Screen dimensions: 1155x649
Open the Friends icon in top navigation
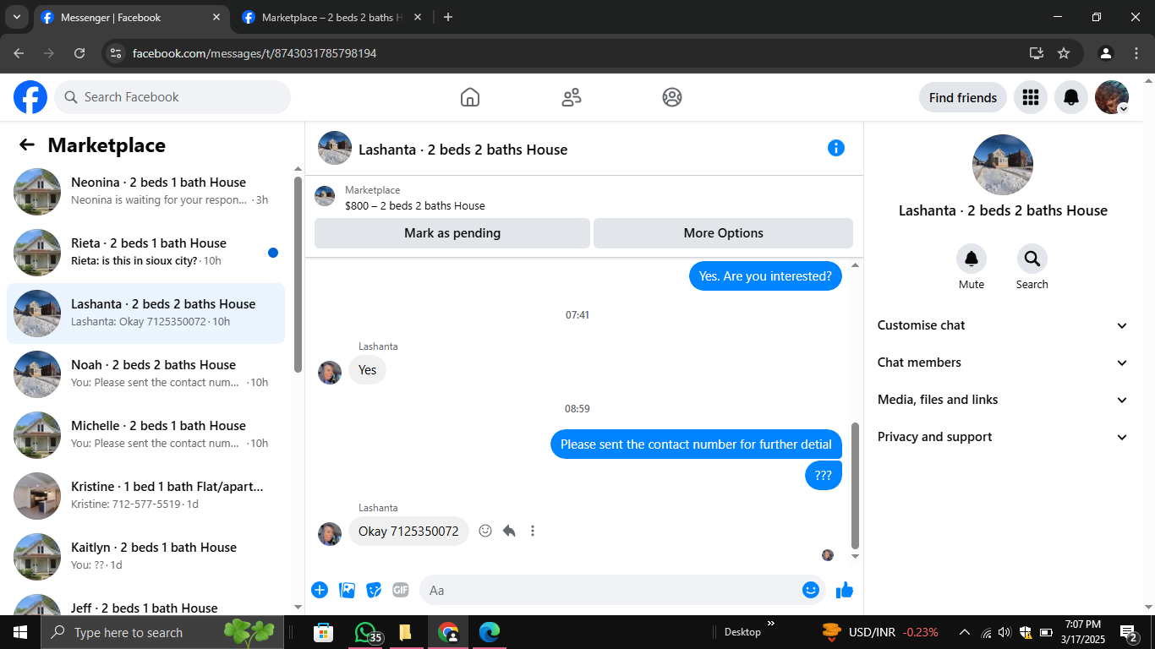pos(572,97)
